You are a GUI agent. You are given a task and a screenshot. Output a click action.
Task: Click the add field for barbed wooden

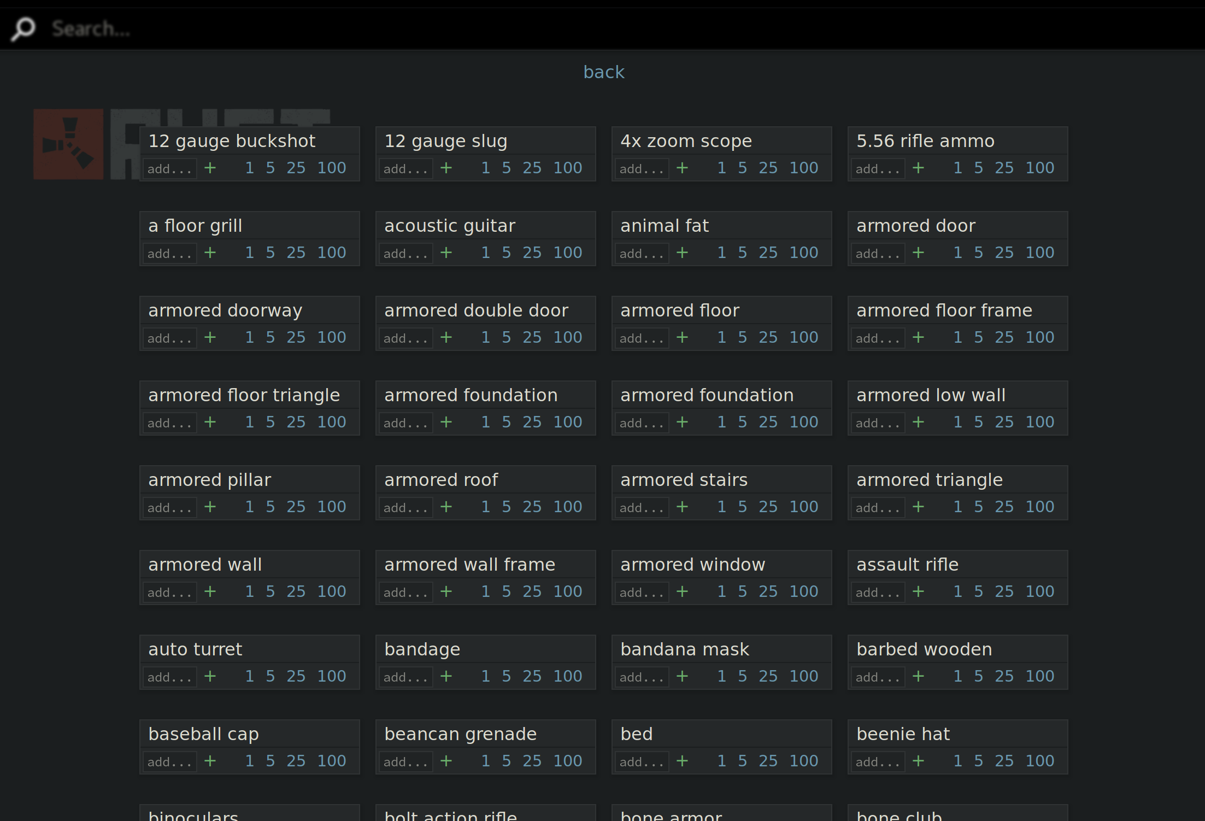tap(878, 676)
